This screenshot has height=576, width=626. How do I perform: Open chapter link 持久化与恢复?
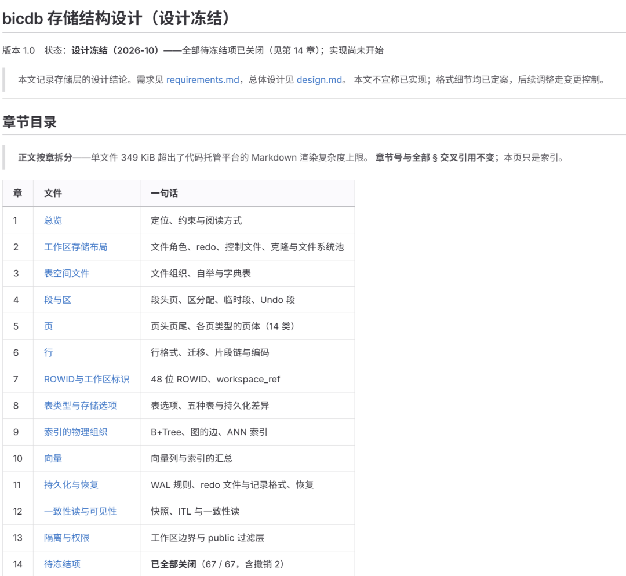coord(71,485)
